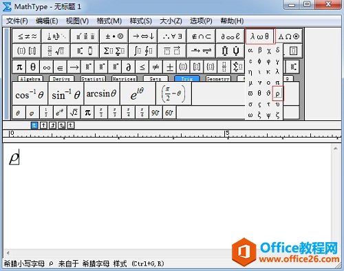Image resolution: width=344 pixels, height=271 pixels.
Task: Open the 视图(V) menu
Action: point(77,21)
